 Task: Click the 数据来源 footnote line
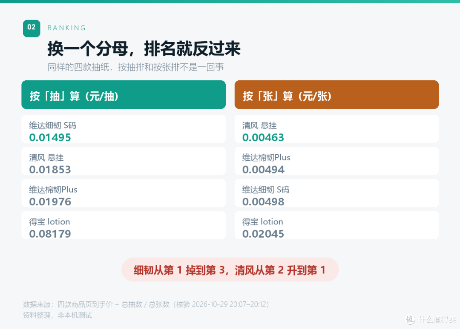click(x=146, y=304)
